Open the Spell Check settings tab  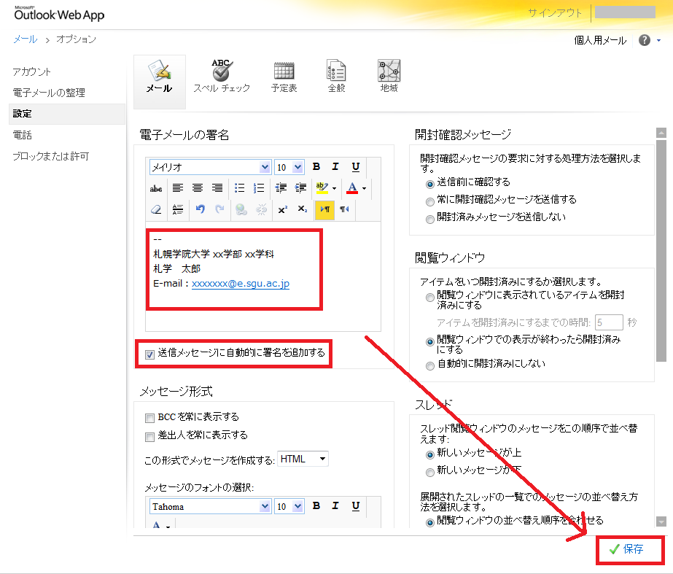(222, 76)
